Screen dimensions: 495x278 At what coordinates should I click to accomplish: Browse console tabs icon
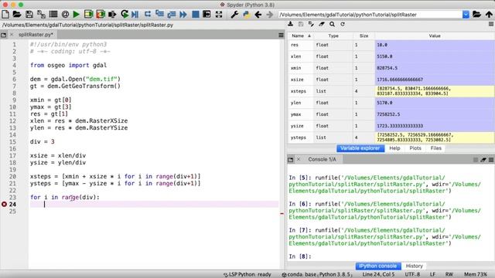pyautogui.click(x=291, y=160)
